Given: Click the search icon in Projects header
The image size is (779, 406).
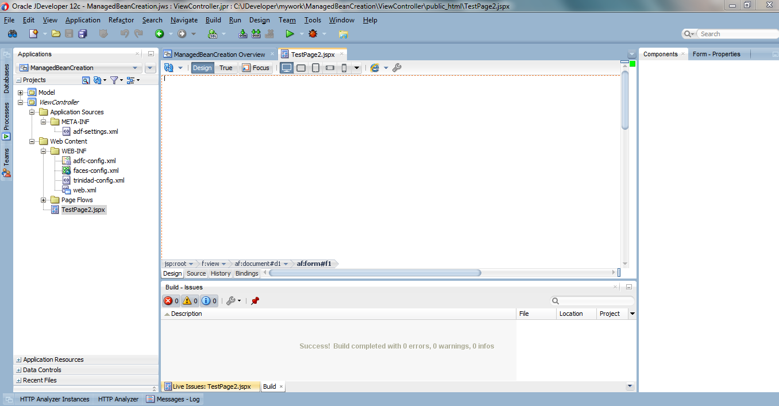Looking at the screenshot, I should (x=86, y=80).
